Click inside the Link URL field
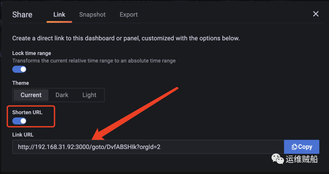329x174 pixels. pos(148,147)
